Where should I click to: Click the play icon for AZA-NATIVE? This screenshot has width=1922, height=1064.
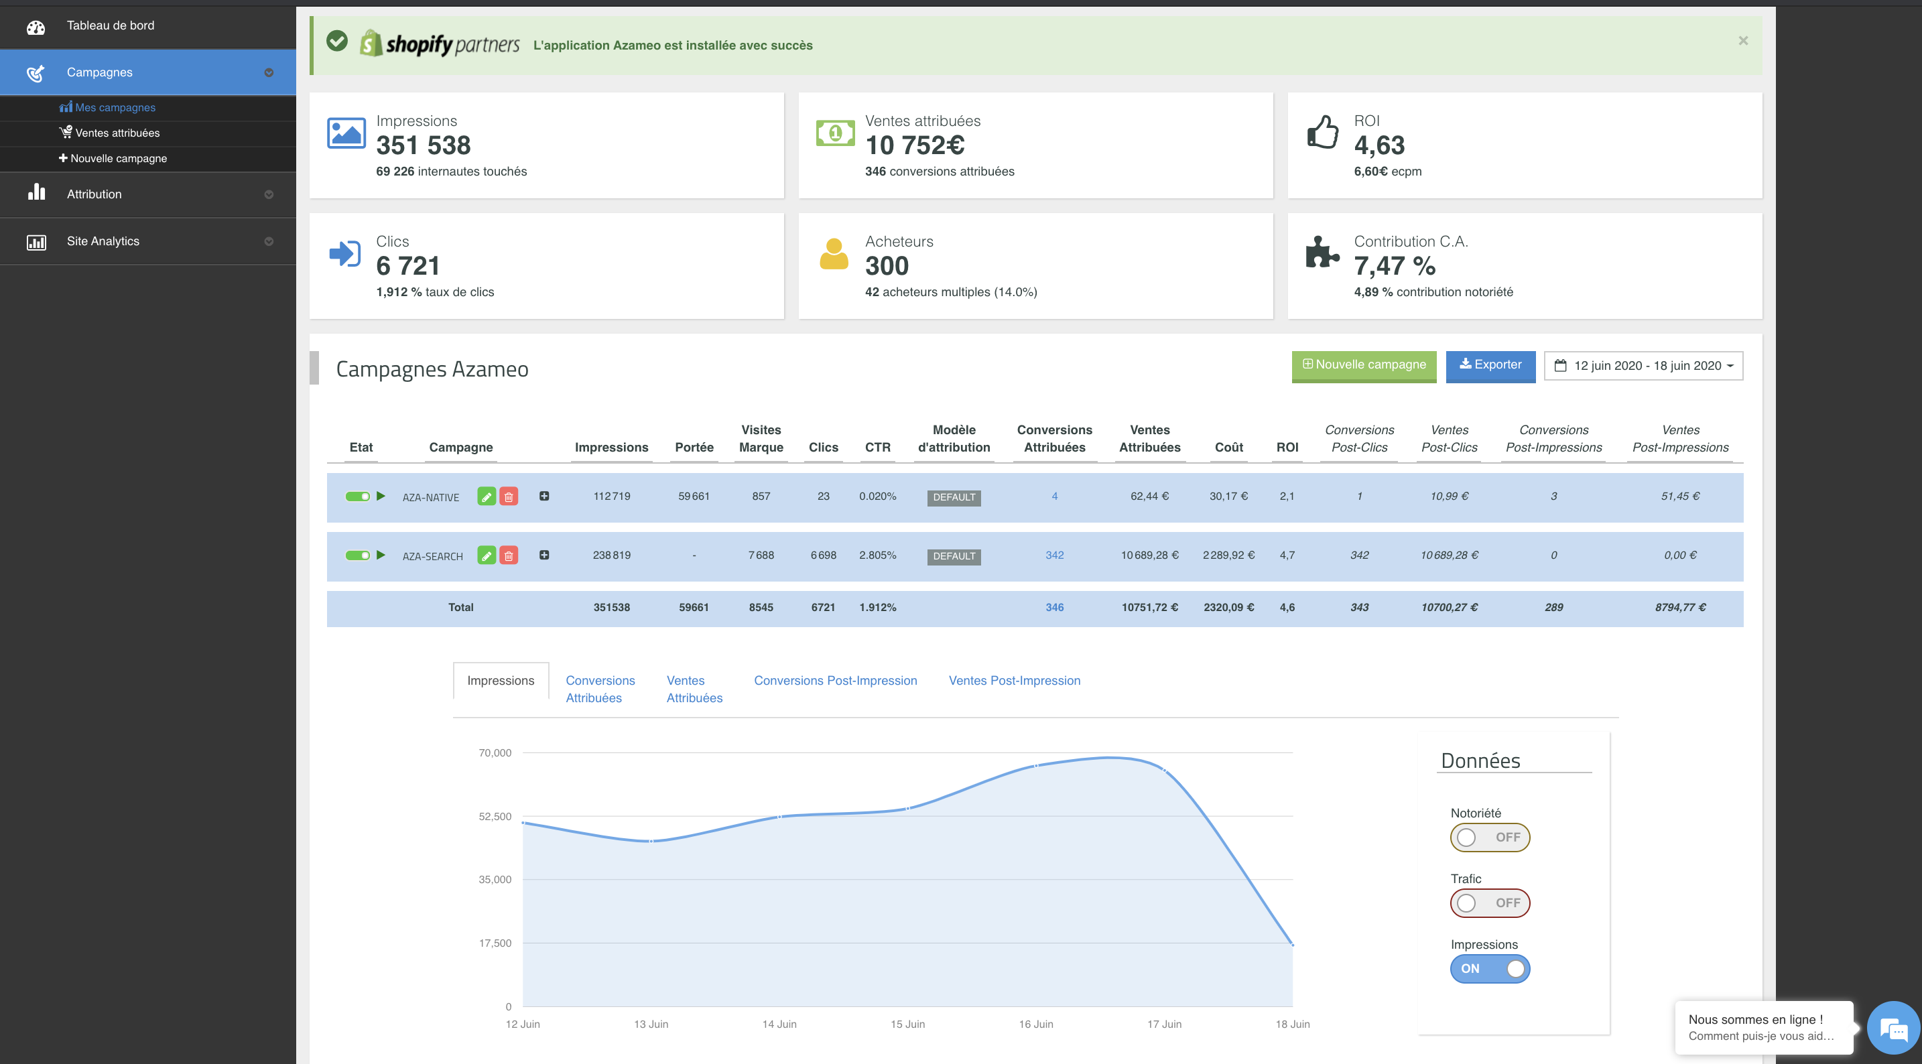point(381,496)
